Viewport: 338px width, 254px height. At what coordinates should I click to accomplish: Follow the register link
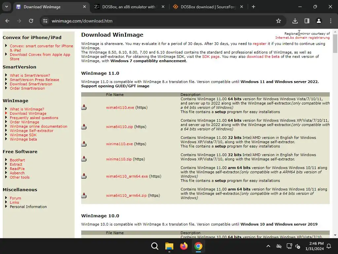tap(259, 44)
